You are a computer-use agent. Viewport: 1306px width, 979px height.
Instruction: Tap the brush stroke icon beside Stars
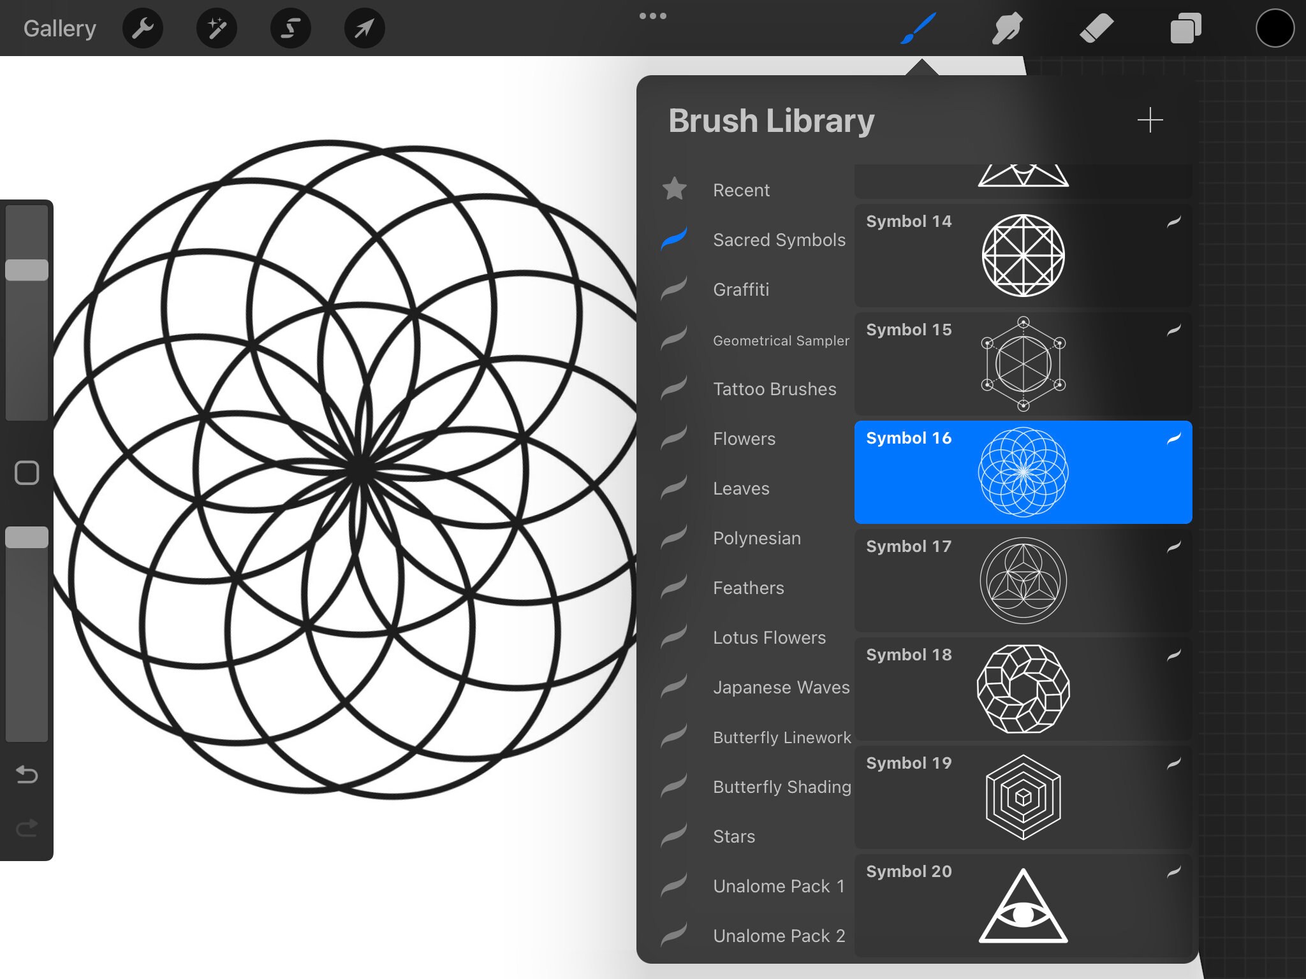point(674,836)
